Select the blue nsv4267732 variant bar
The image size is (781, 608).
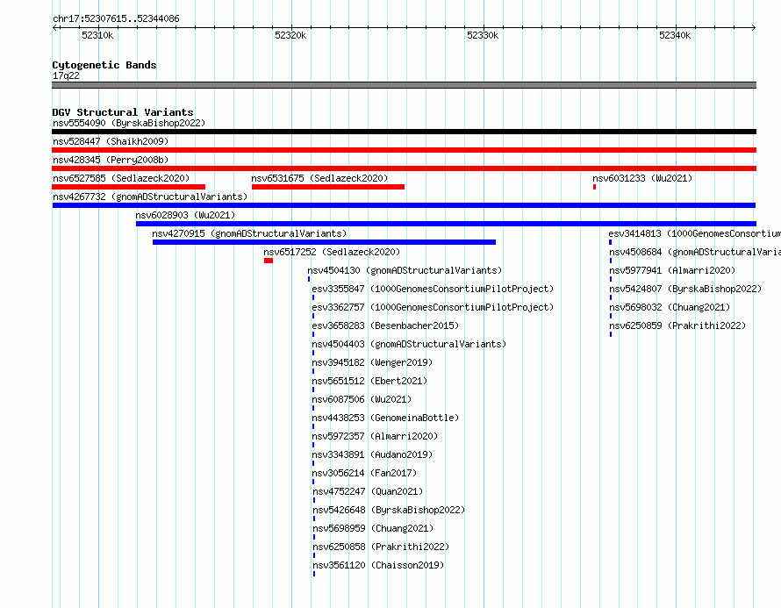point(404,205)
